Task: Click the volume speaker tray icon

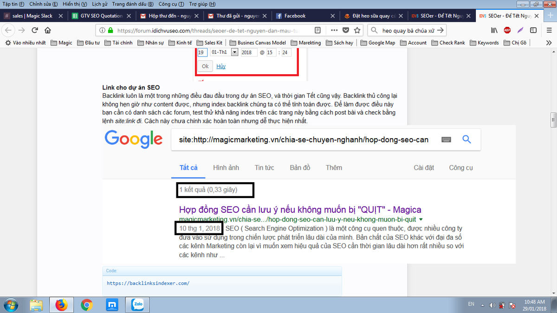Action: (x=492, y=305)
